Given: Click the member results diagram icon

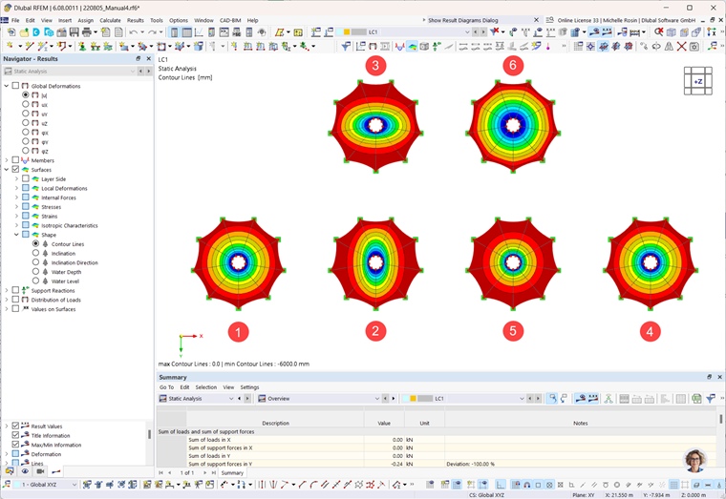Looking at the screenshot, I should 399,46.
